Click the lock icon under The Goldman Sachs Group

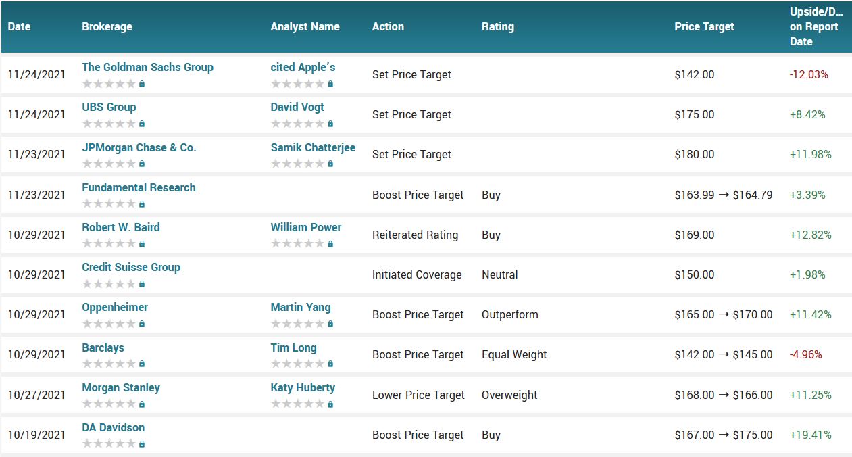(x=142, y=85)
